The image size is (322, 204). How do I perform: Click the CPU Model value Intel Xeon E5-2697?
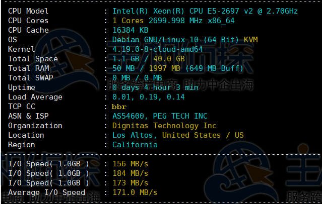tap(205, 11)
